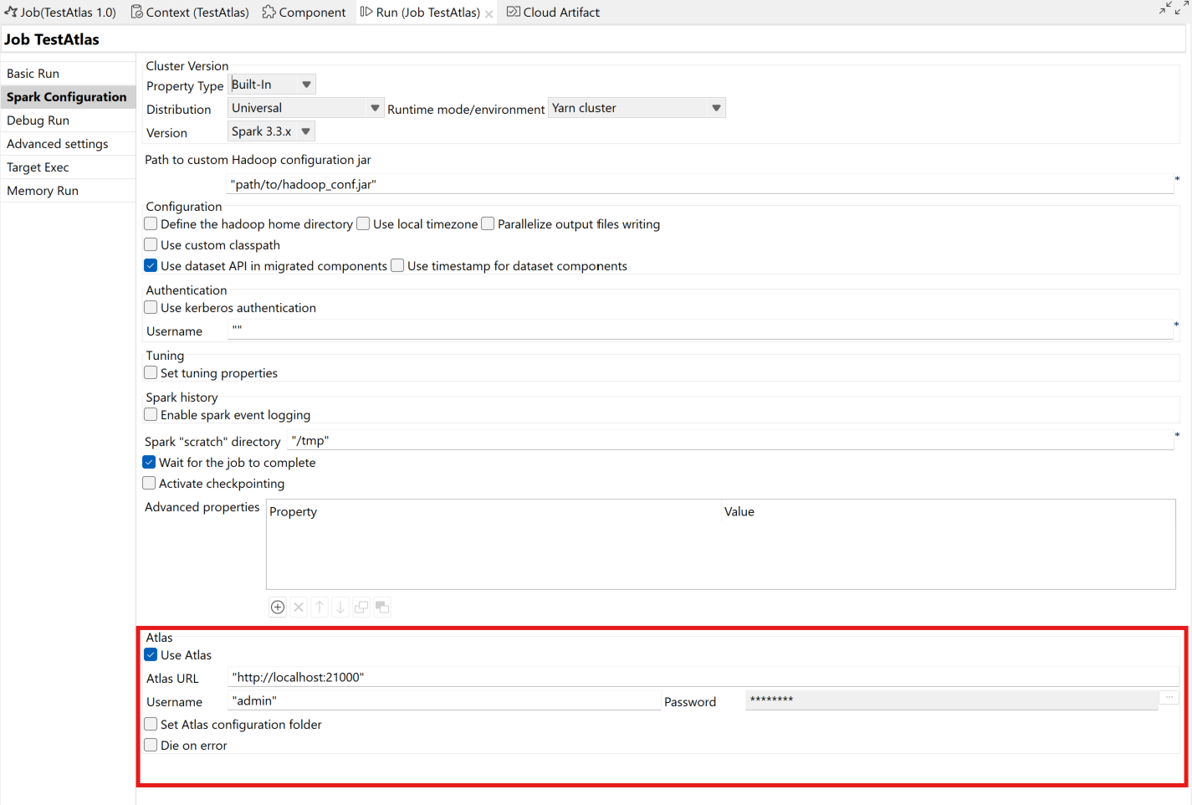
Task: Add a new advanced property row
Action: [x=277, y=607]
